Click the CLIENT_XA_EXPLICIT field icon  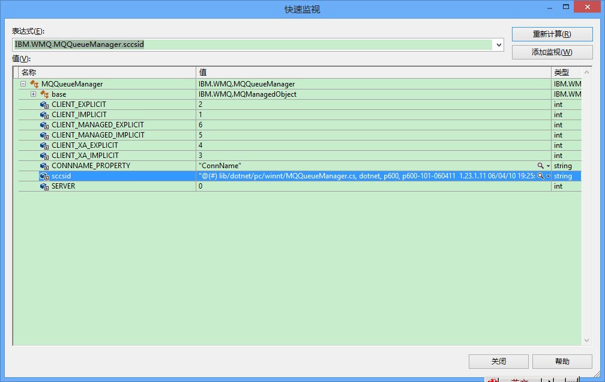pyautogui.click(x=44, y=145)
